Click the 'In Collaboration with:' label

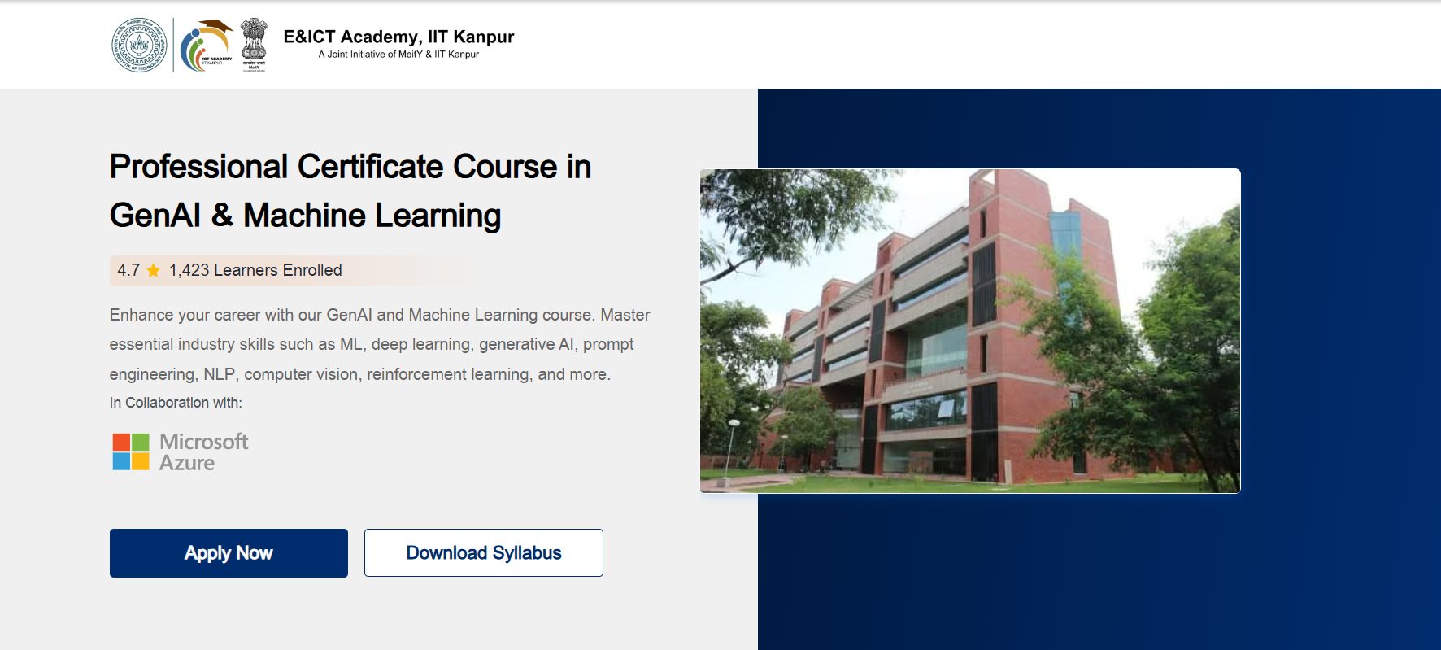[x=176, y=403]
